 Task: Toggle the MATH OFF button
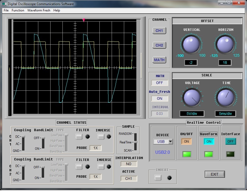(160, 83)
